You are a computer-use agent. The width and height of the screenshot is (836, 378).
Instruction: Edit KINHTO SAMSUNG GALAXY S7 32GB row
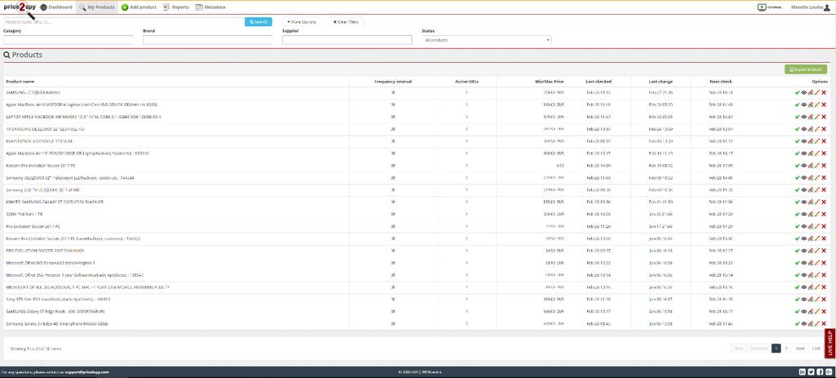[x=816, y=202]
